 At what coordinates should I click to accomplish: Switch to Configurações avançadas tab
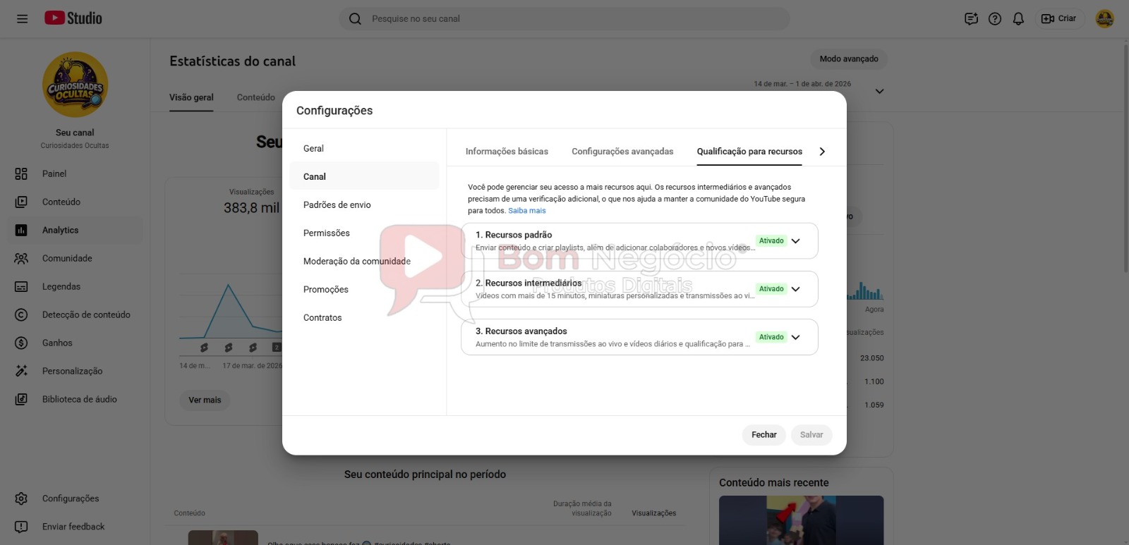[x=622, y=151]
